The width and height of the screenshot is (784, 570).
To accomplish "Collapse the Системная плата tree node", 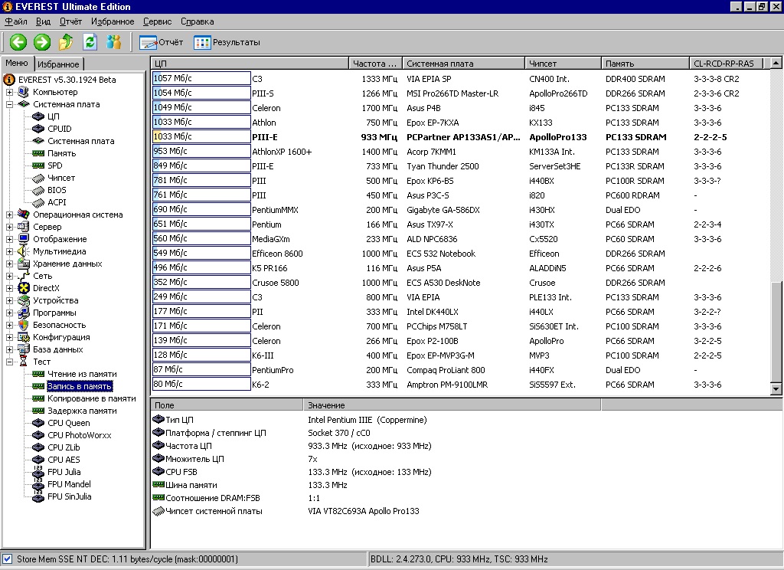I will [10, 104].
